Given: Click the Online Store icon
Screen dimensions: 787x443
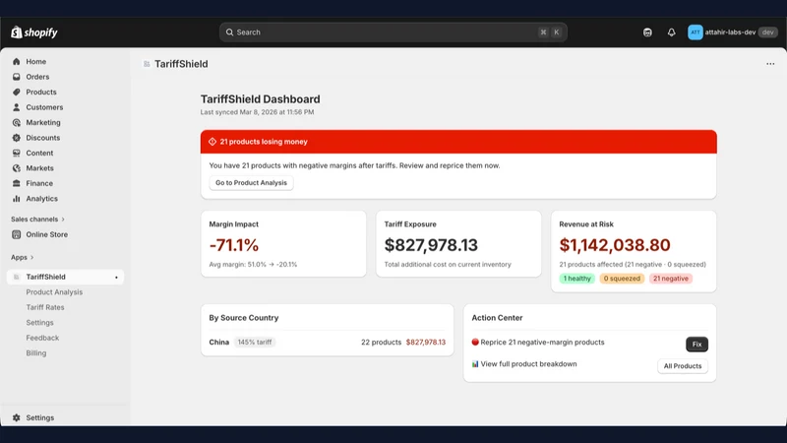Looking at the screenshot, I should pos(17,234).
